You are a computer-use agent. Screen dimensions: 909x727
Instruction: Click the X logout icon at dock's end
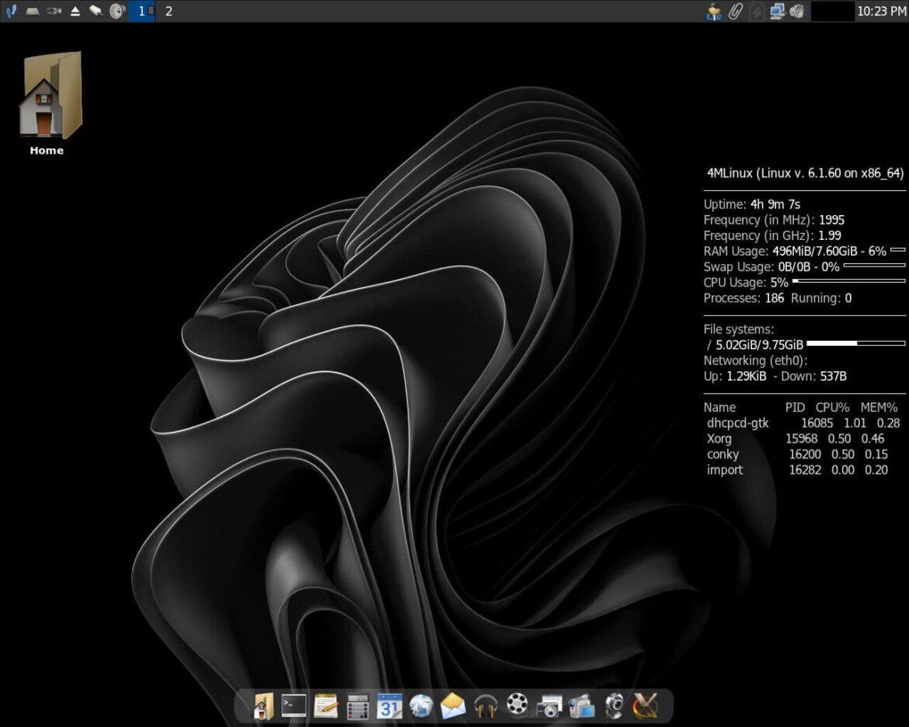[645, 707]
